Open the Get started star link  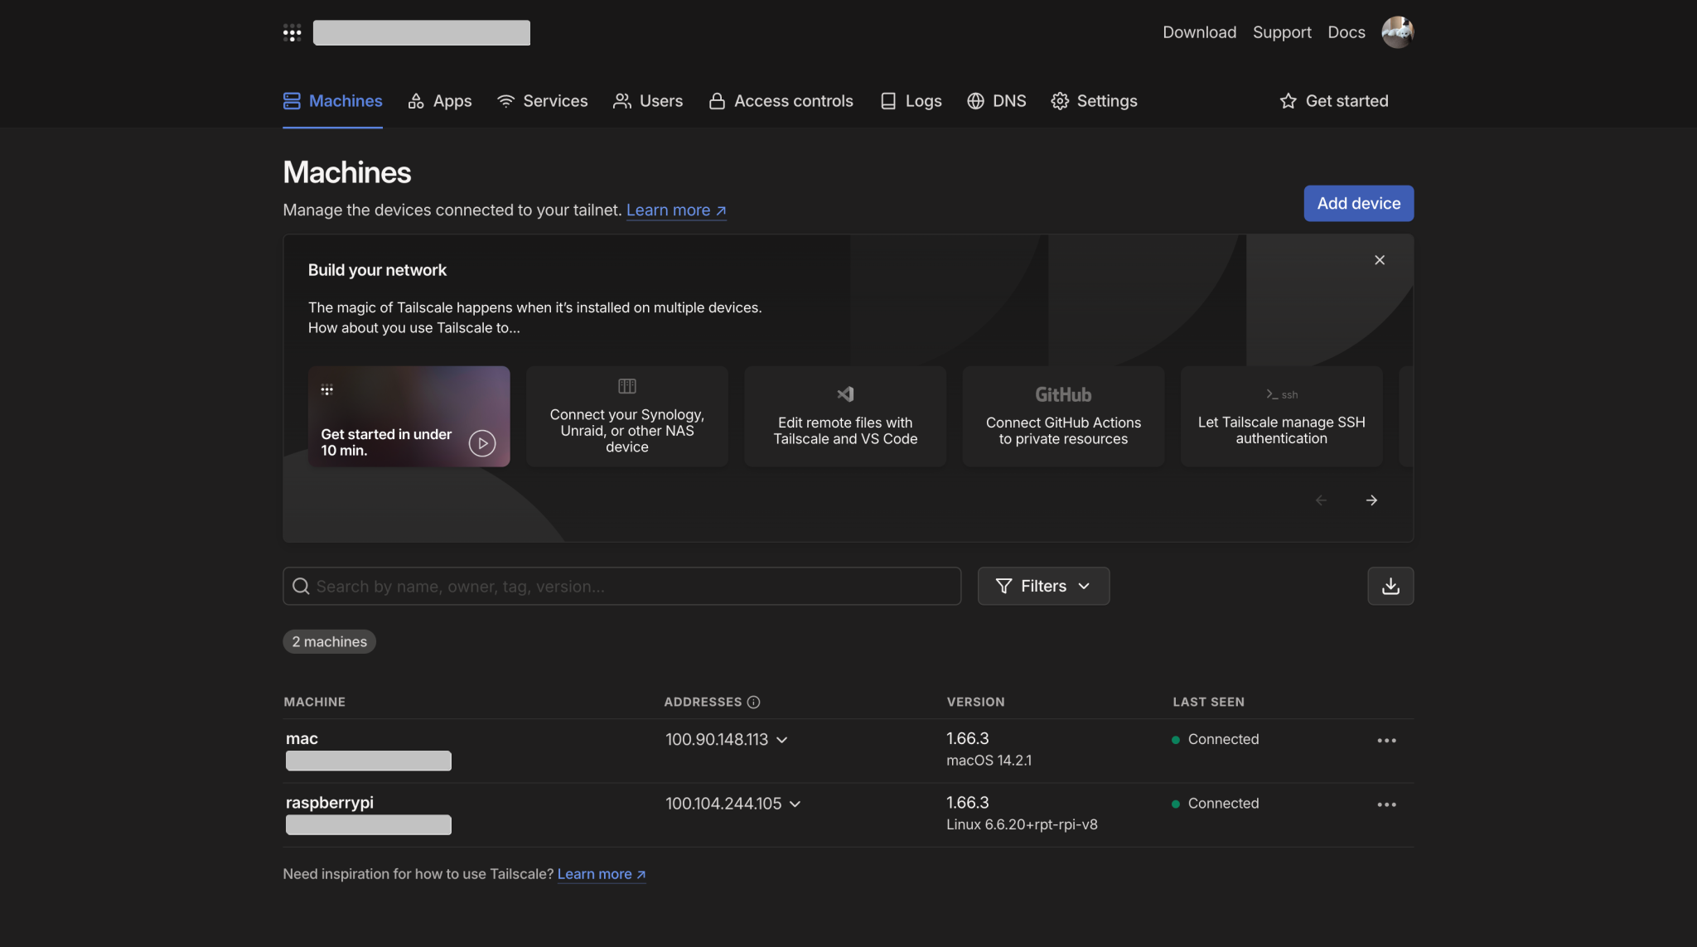[x=1334, y=101]
